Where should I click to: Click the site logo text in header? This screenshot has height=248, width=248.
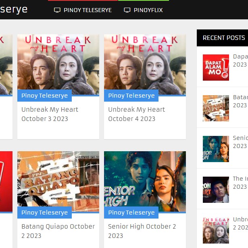coord(14,10)
